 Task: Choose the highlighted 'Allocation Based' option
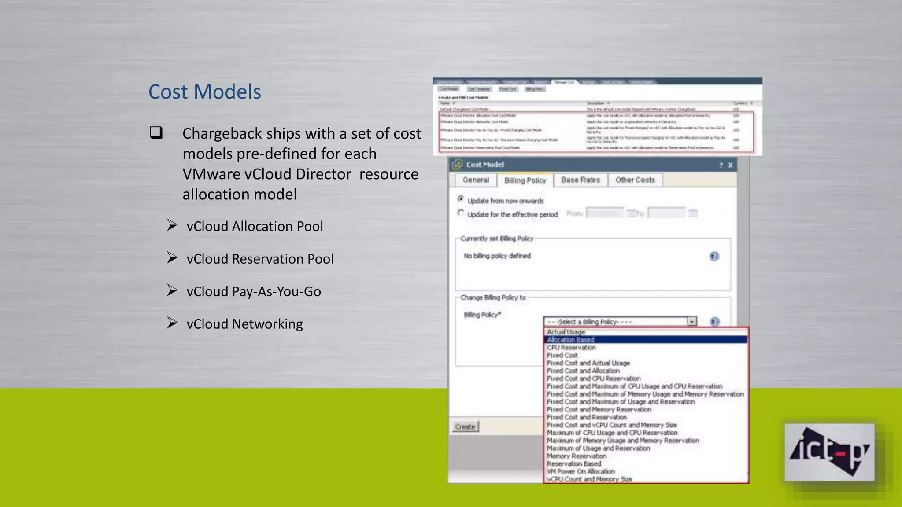(646, 340)
